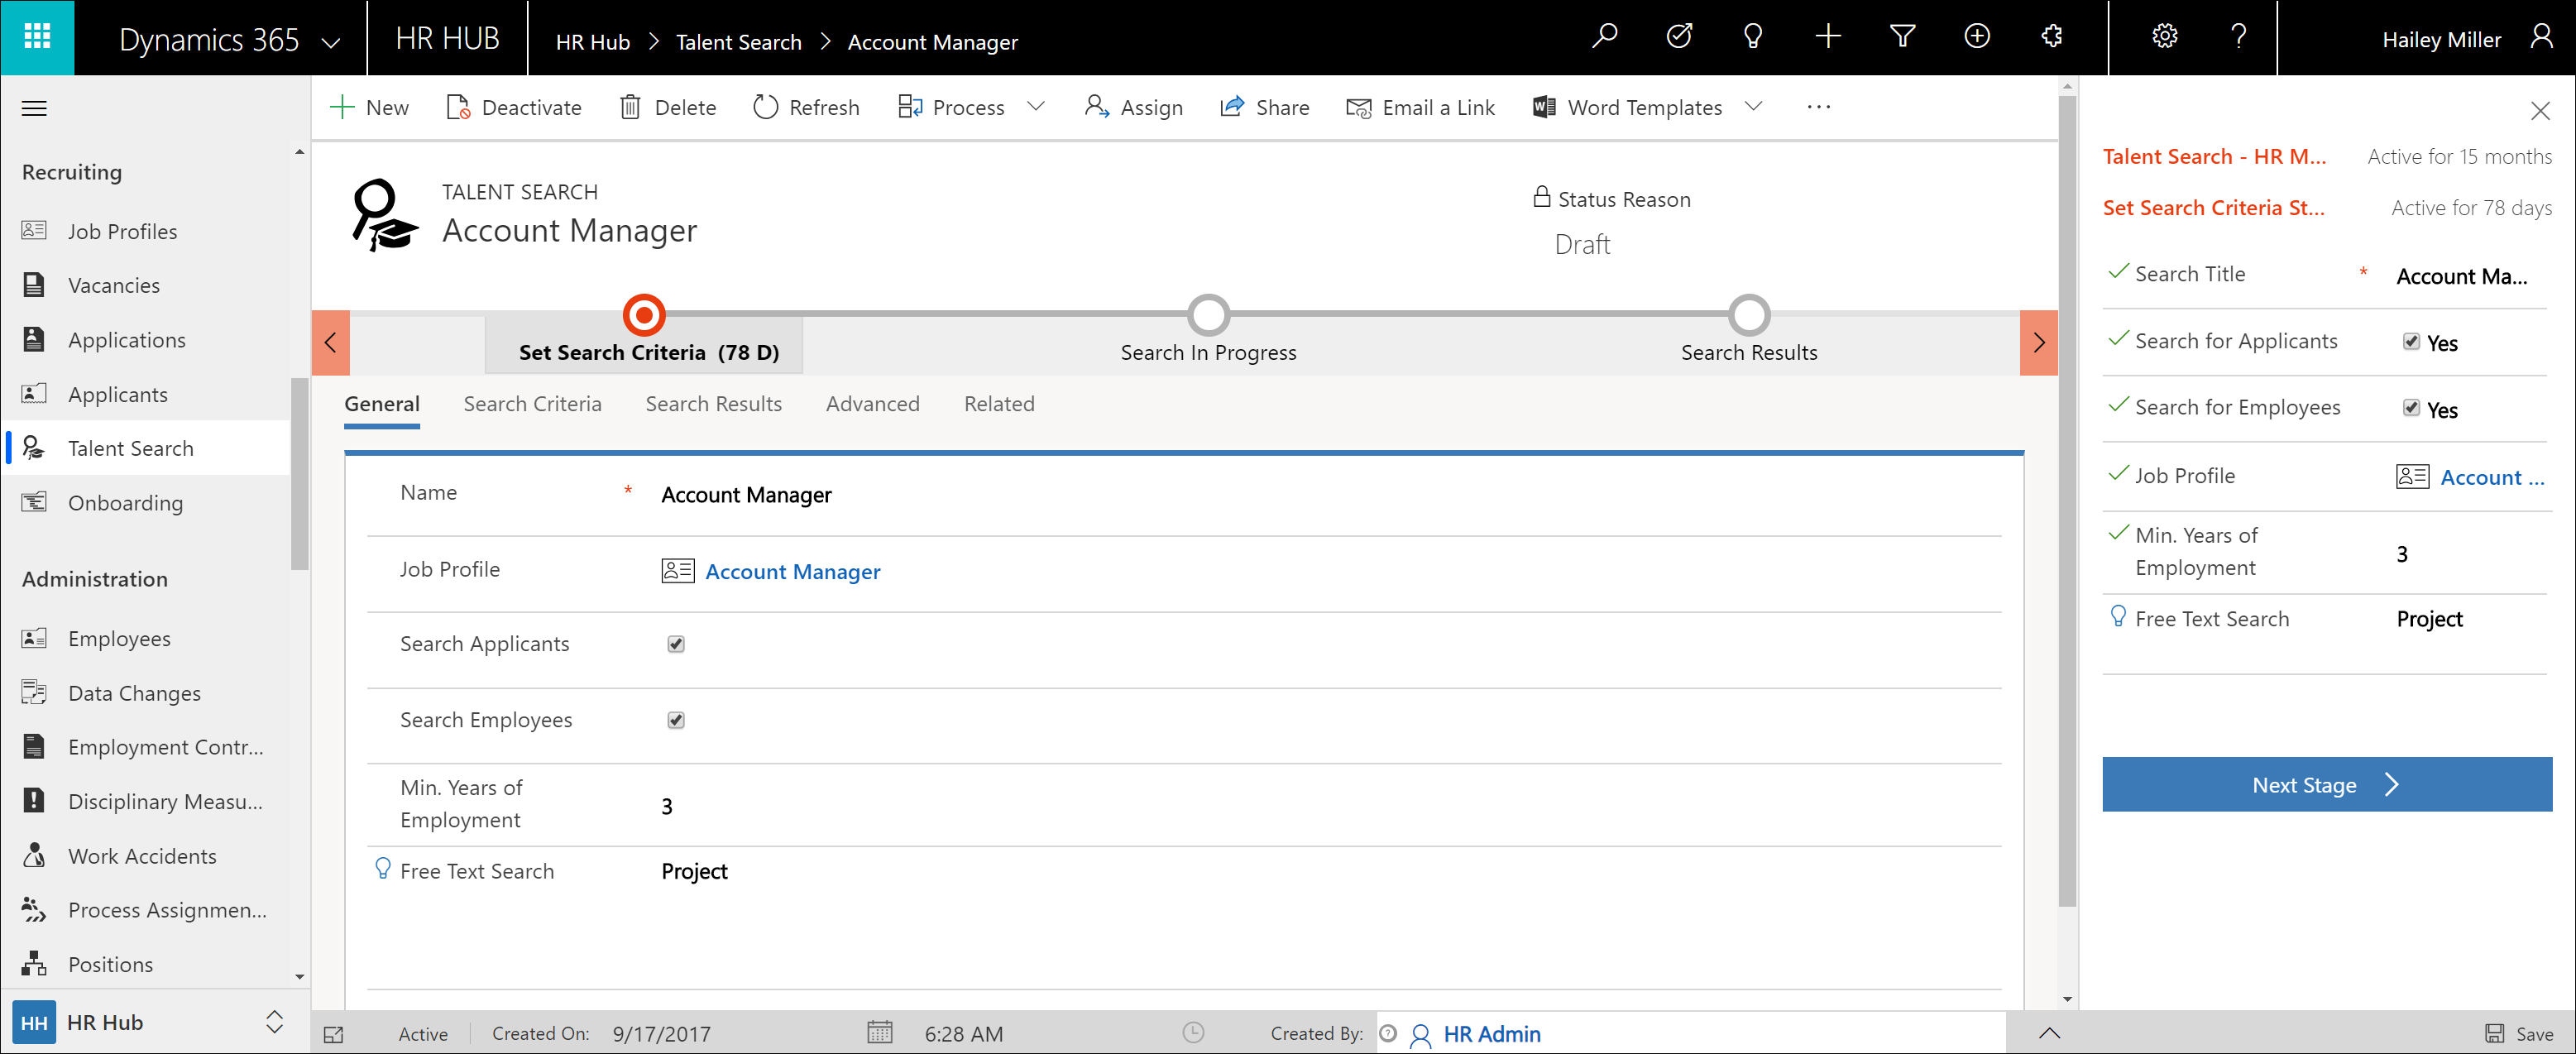Open the task flow checkmark icon
This screenshot has width=2576, height=1054.
click(1679, 37)
